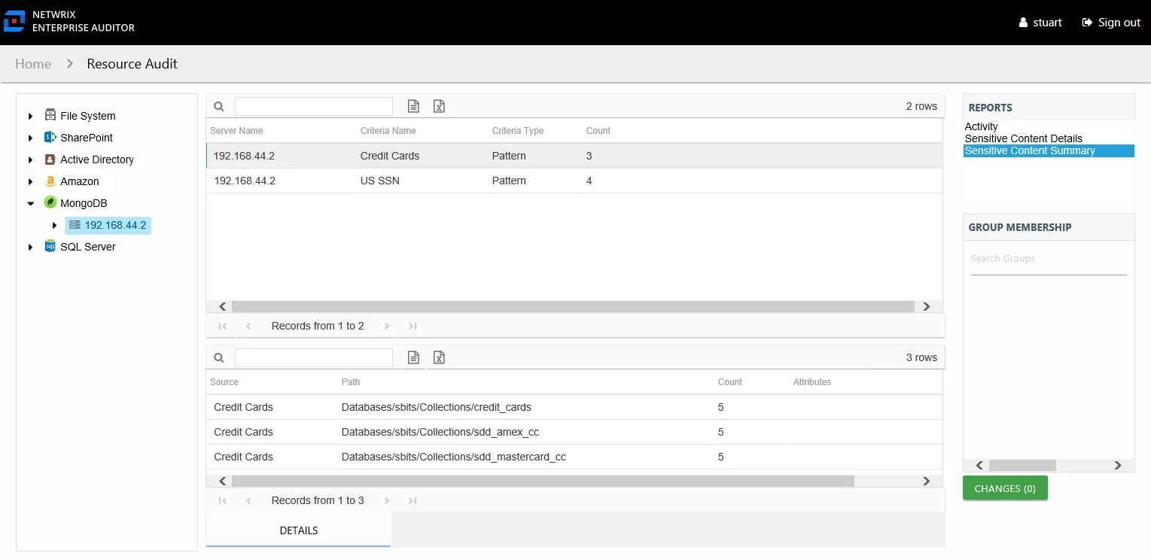1151x559 pixels.
Task: Go to first page of upper table
Action: pos(223,326)
